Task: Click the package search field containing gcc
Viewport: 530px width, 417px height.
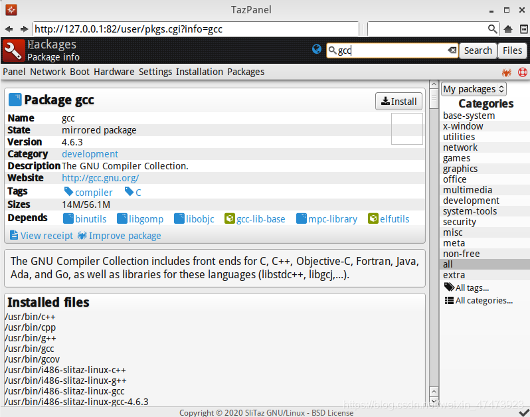Action: pos(392,50)
